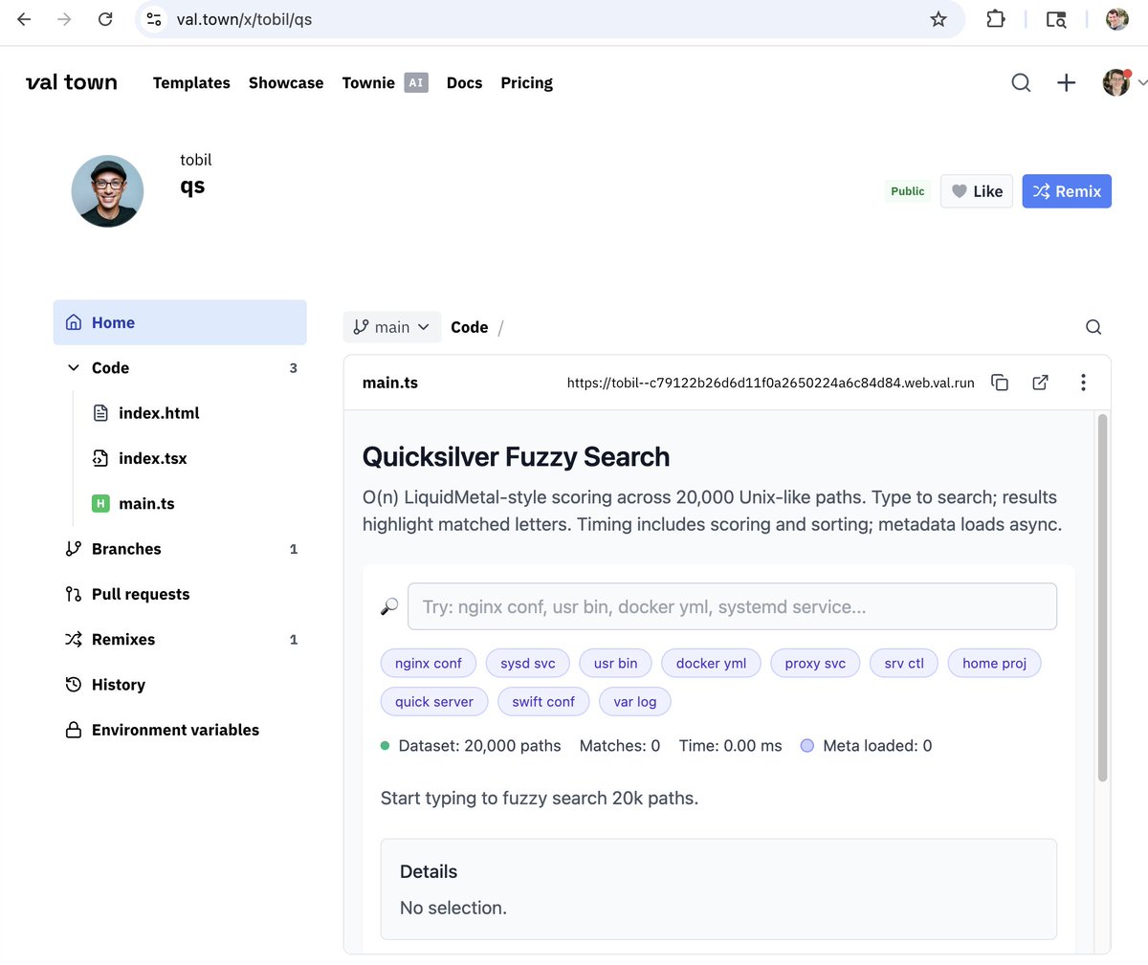The width and height of the screenshot is (1148, 965).
Task: Open the Val Town search magnifier in the header
Action: pyautogui.click(x=1021, y=83)
